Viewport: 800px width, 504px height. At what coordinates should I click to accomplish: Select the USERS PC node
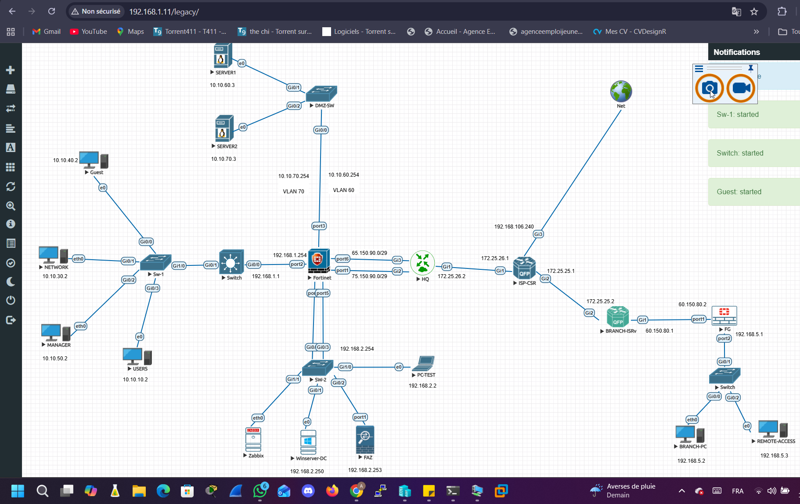(x=137, y=357)
